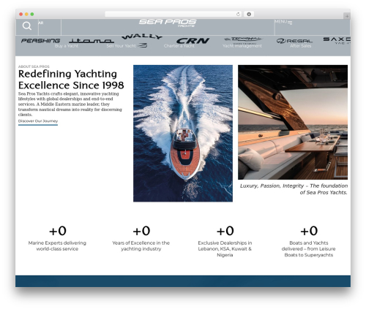Click the ABOUT SEA PROS label

coord(34,66)
